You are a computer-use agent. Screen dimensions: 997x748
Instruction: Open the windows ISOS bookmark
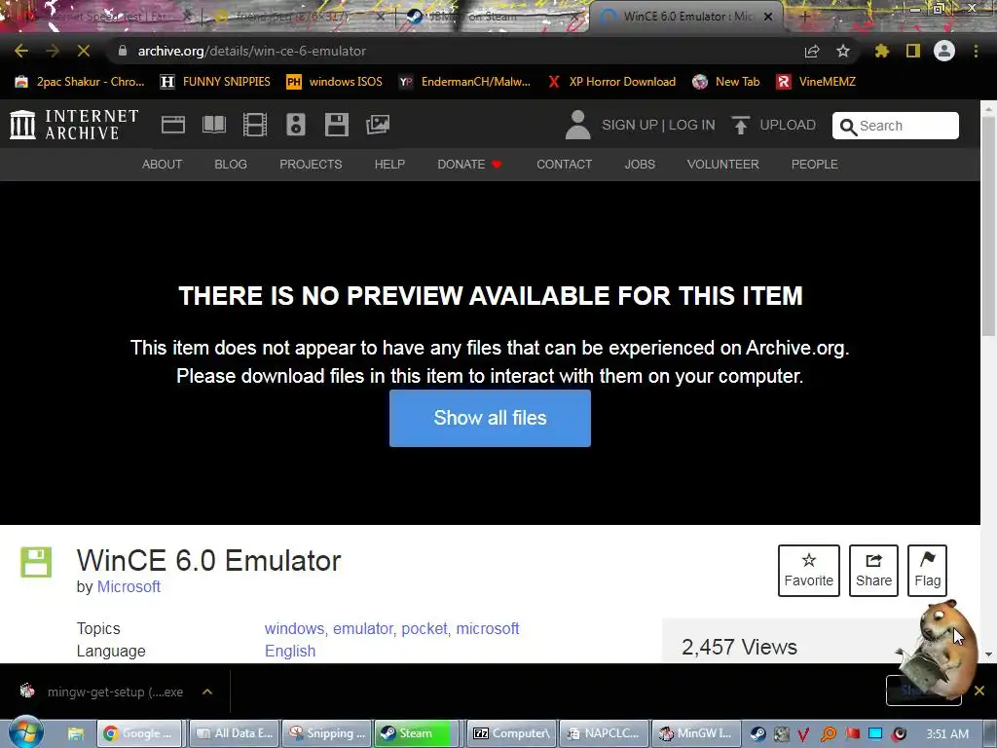[x=335, y=82]
